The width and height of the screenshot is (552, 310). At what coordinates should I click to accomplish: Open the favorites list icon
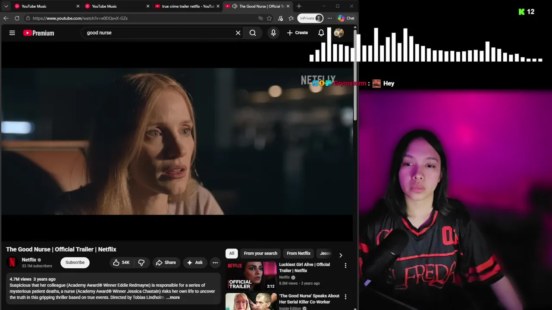291,18
